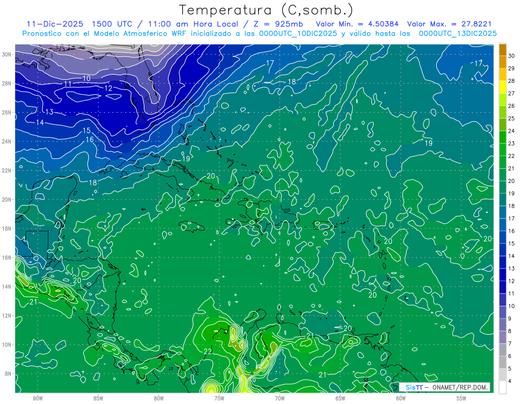Click the map contour label '10'
Screen dimensions: 523x404
click(x=87, y=78)
